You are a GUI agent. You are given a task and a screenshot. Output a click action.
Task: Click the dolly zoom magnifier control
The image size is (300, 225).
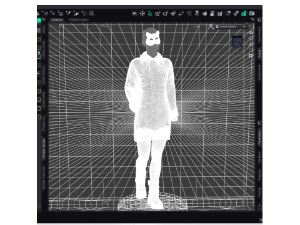point(251,44)
